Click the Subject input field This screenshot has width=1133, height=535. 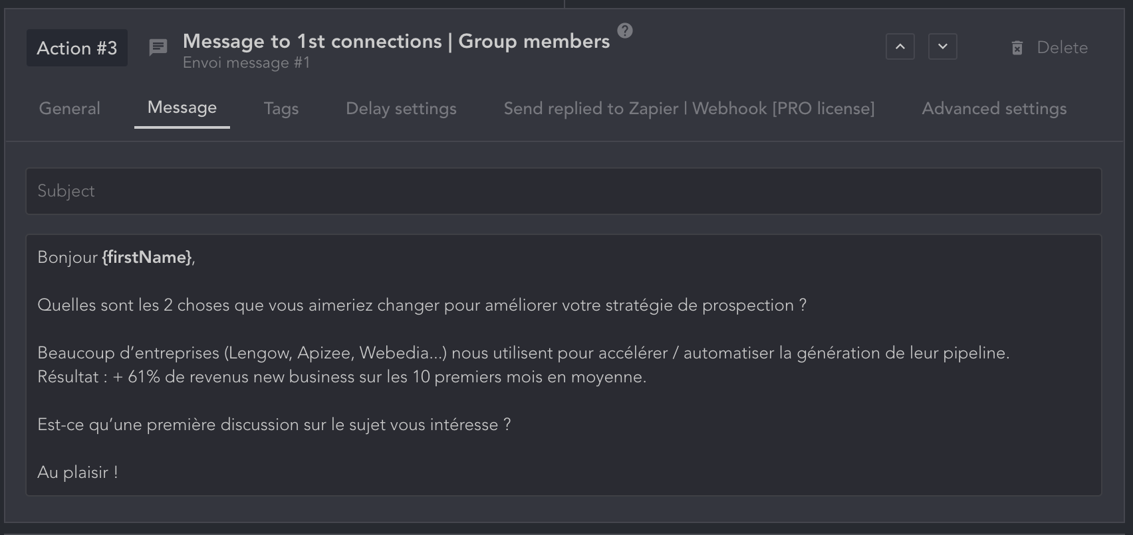tap(563, 191)
